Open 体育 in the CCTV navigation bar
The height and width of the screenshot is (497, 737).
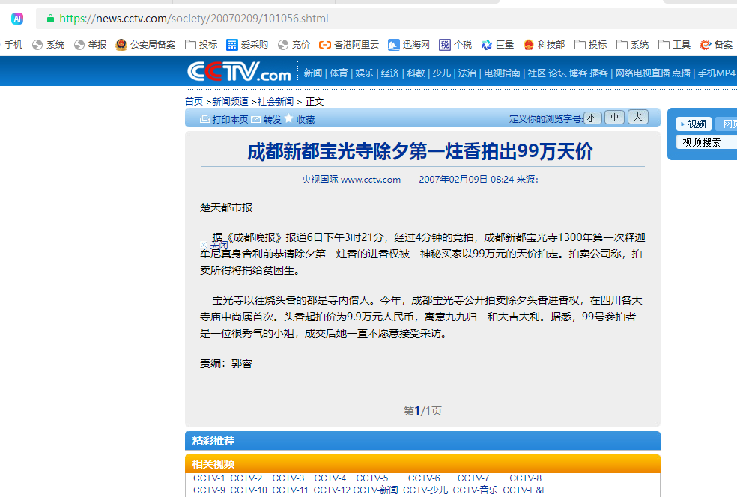click(339, 73)
